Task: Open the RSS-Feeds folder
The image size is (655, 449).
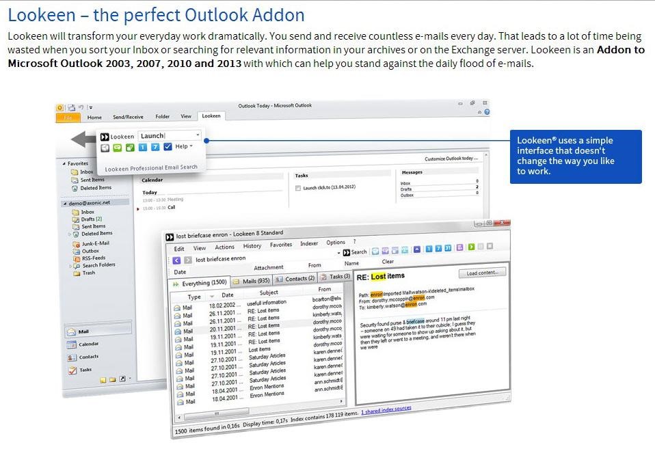Action: [x=90, y=258]
